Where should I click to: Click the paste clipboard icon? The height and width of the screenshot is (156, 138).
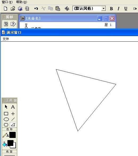tap(58, 8)
